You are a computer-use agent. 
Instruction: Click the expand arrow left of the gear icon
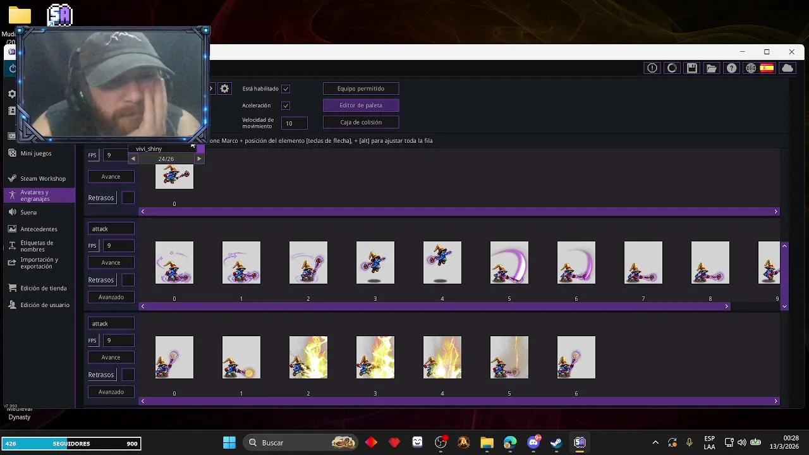point(212,88)
